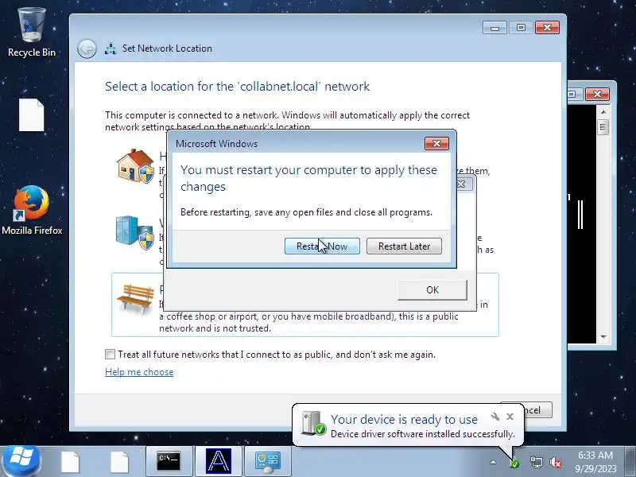Click the muted volume tray icon
The image size is (636, 477).
click(x=555, y=462)
